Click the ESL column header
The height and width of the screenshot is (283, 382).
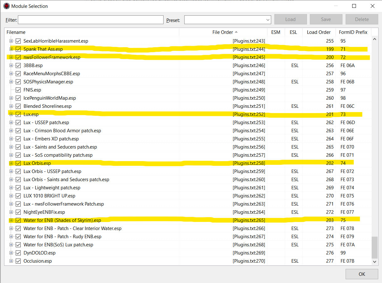pyautogui.click(x=293, y=32)
